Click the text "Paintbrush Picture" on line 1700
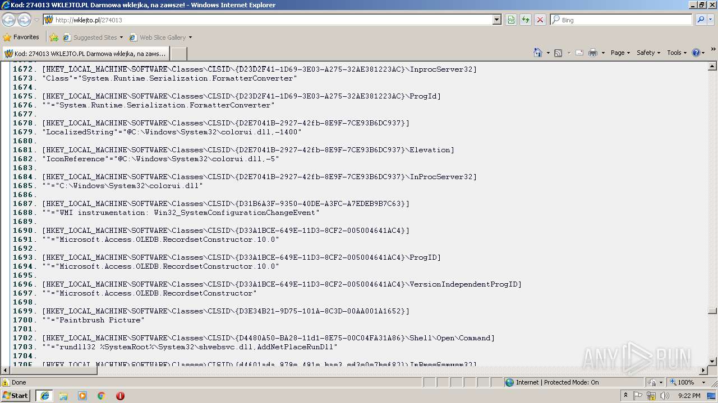 (102, 320)
